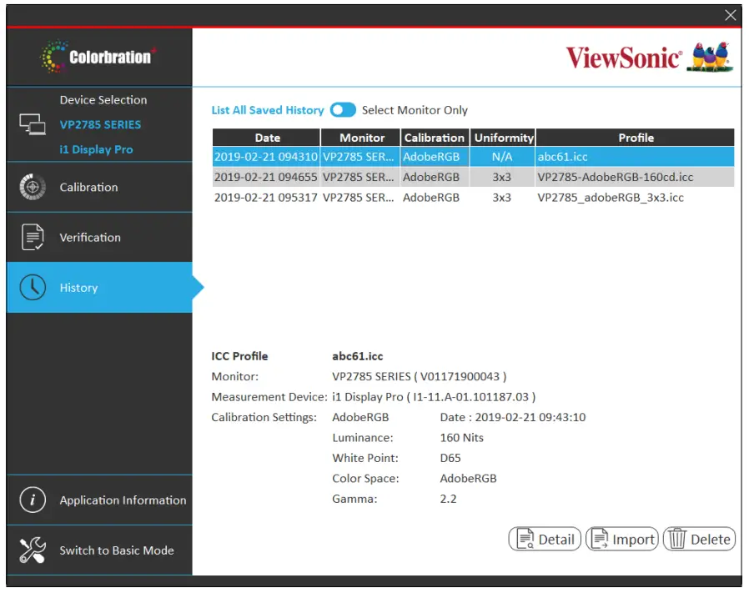The width and height of the screenshot is (749, 593).
Task: Click the List All Saved History label
Action: (x=268, y=110)
